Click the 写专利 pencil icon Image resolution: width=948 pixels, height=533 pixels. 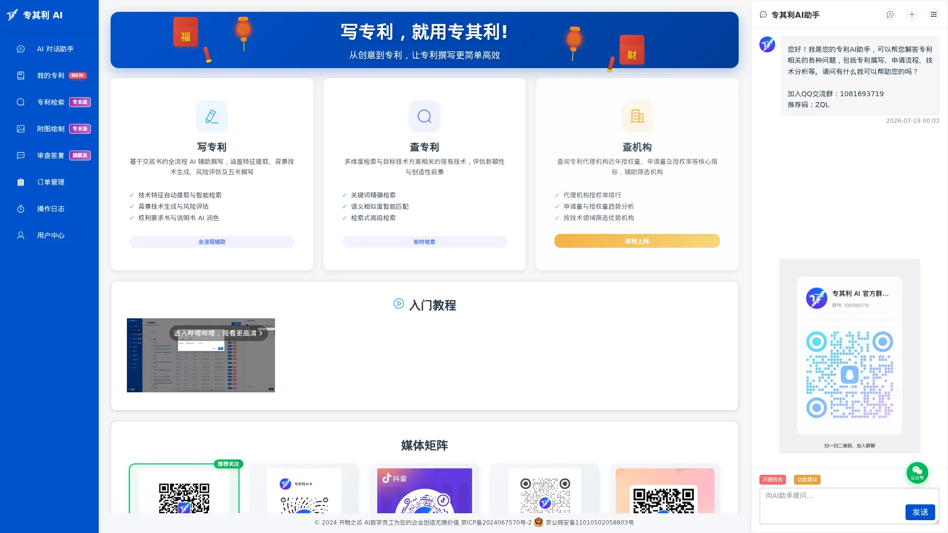[x=212, y=116]
